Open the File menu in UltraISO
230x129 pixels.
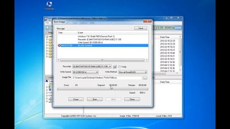47,23
